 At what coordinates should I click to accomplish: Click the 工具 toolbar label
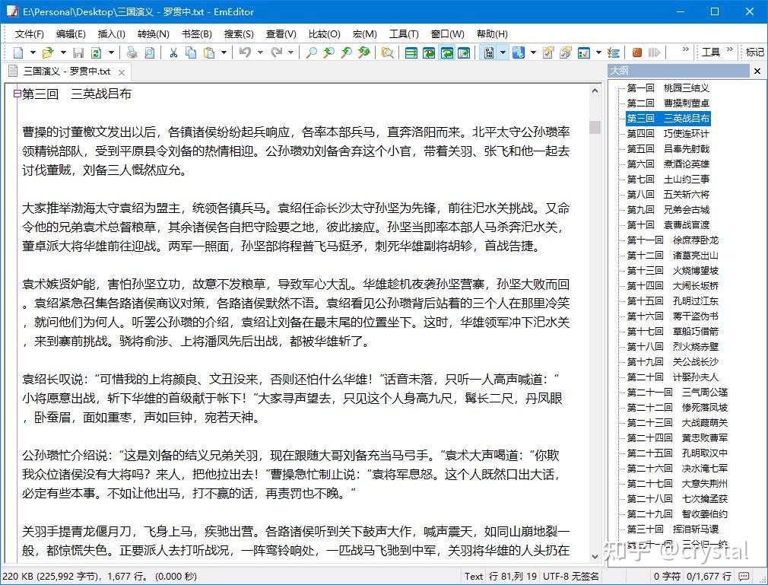pyautogui.click(x=711, y=52)
